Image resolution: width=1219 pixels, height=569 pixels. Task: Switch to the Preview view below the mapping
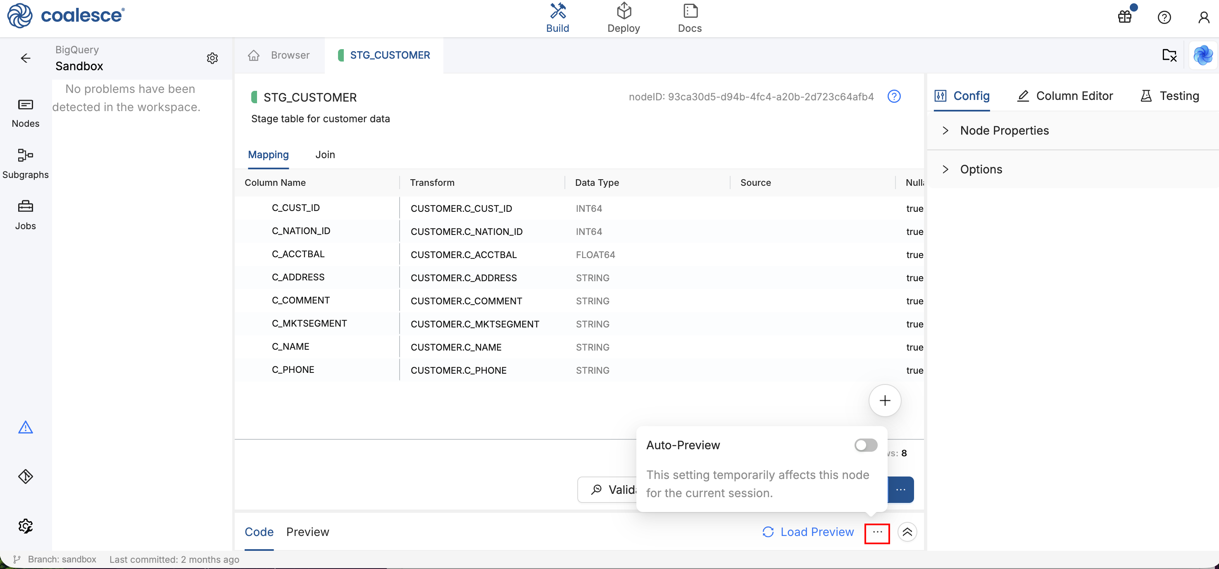(x=307, y=532)
